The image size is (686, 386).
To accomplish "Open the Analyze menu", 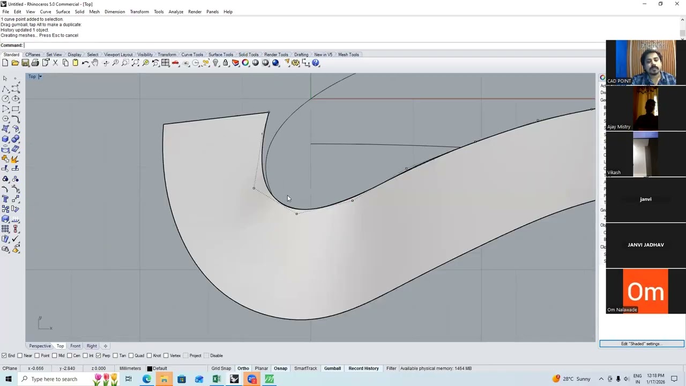I will (x=176, y=12).
